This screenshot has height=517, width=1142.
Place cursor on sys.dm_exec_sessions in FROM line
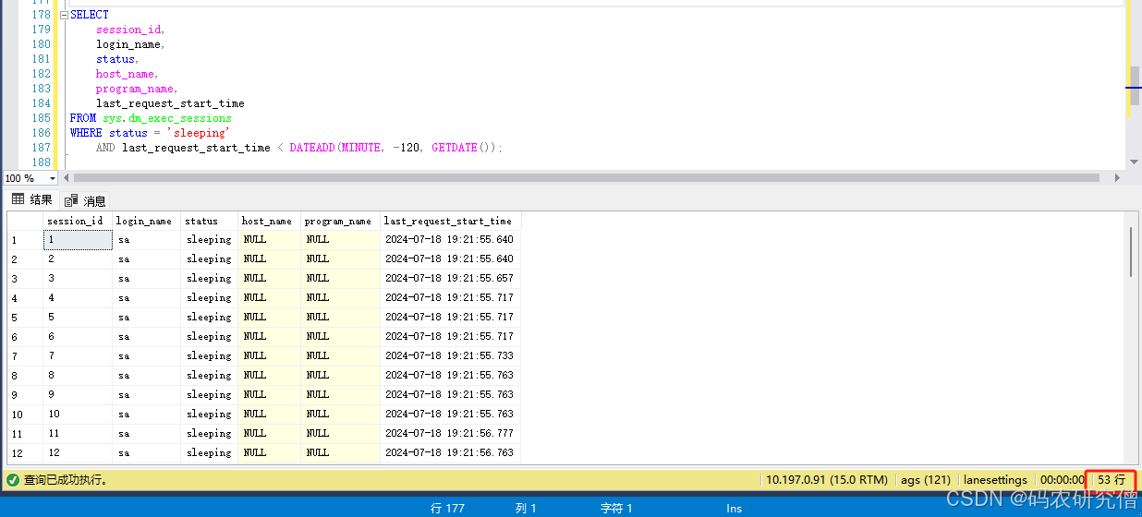[167, 118]
